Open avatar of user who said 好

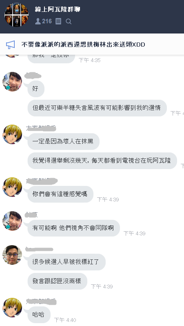tap(12, 82)
